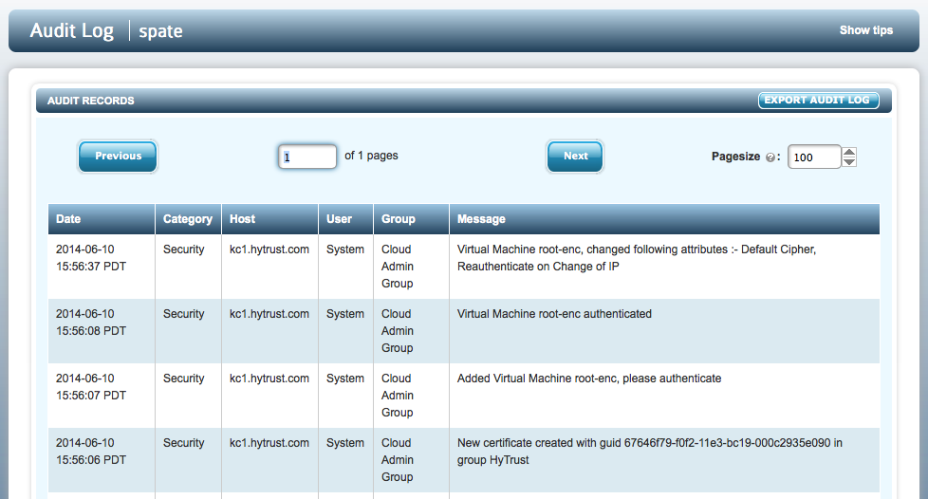The image size is (928, 499).
Task: Open Show tips in the header
Action: (866, 30)
